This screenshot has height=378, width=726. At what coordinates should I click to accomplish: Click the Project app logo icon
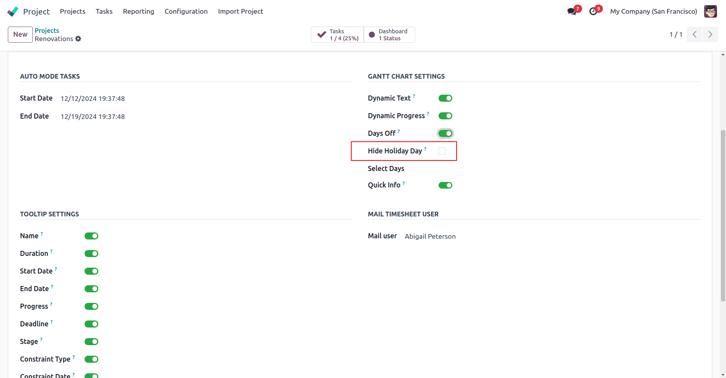pos(13,11)
